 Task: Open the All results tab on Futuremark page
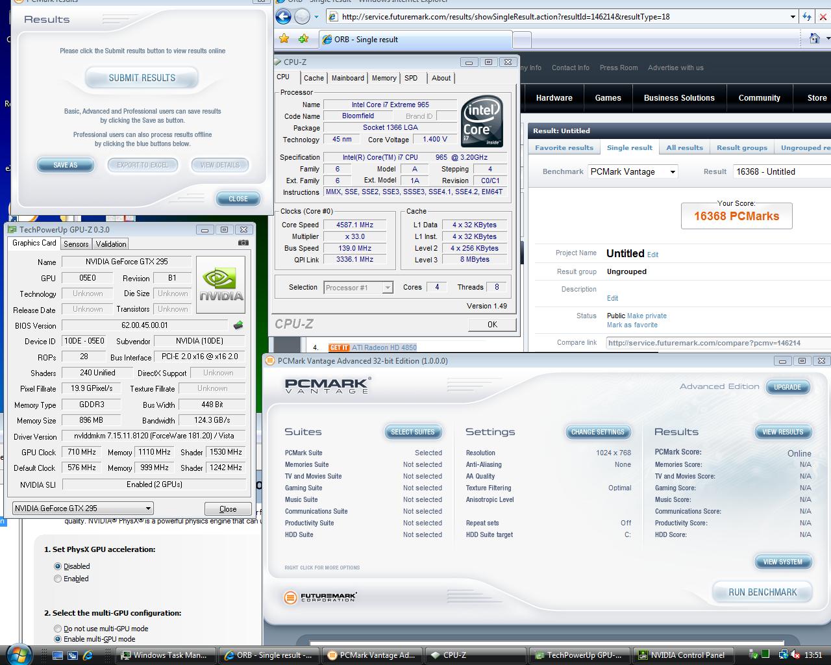(x=684, y=148)
